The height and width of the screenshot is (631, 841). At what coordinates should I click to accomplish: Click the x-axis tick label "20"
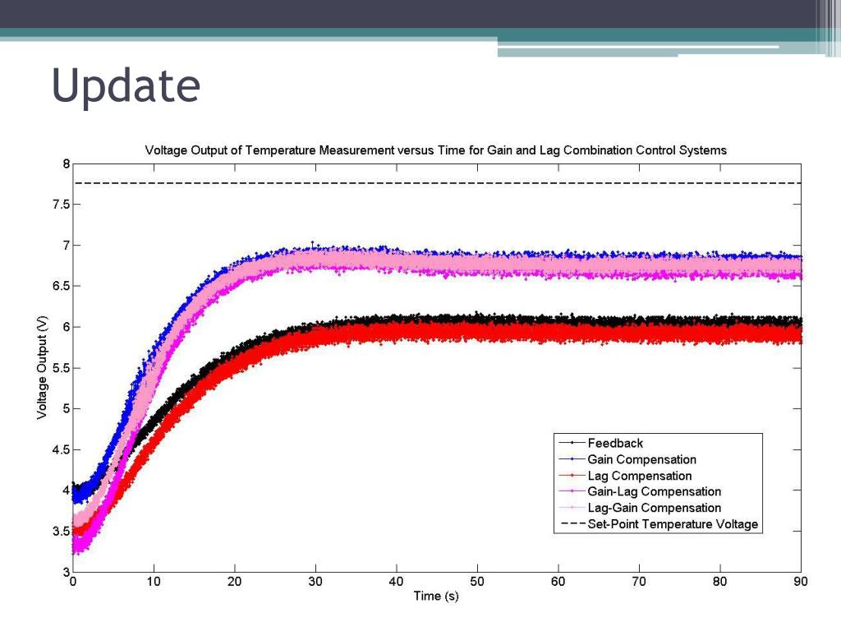(x=234, y=582)
